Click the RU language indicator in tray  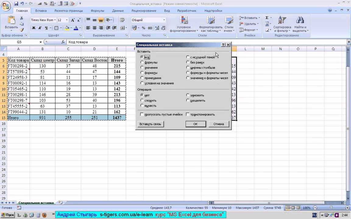click(x=314, y=215)
